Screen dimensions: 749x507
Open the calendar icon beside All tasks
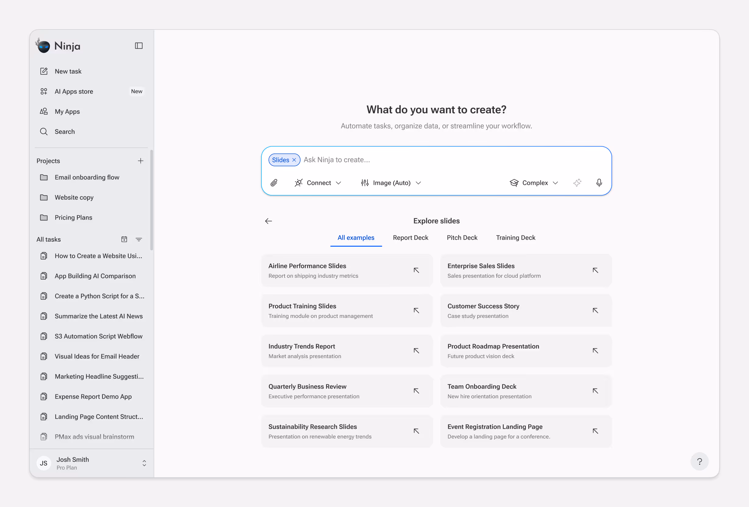point(124,239)
